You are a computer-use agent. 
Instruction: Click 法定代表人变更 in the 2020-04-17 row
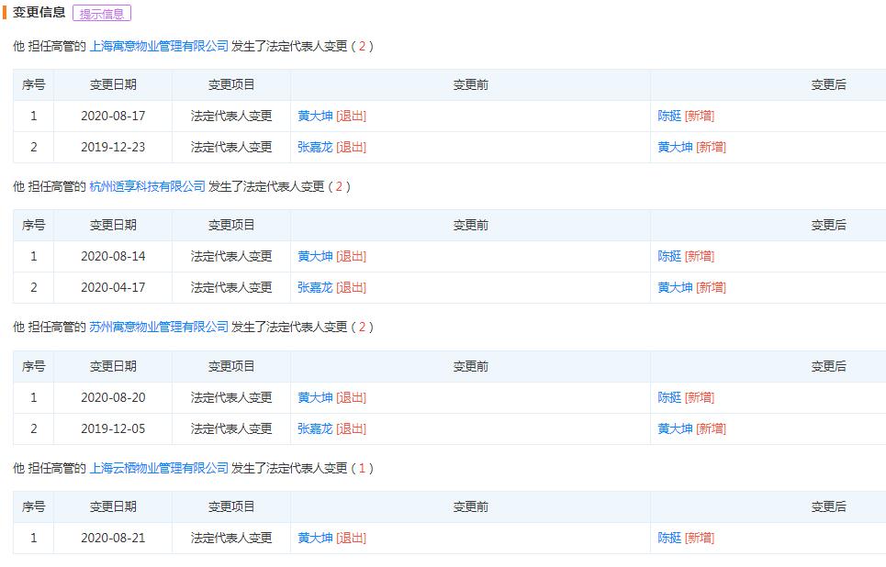pyautogui.click(x=231, y=287)
